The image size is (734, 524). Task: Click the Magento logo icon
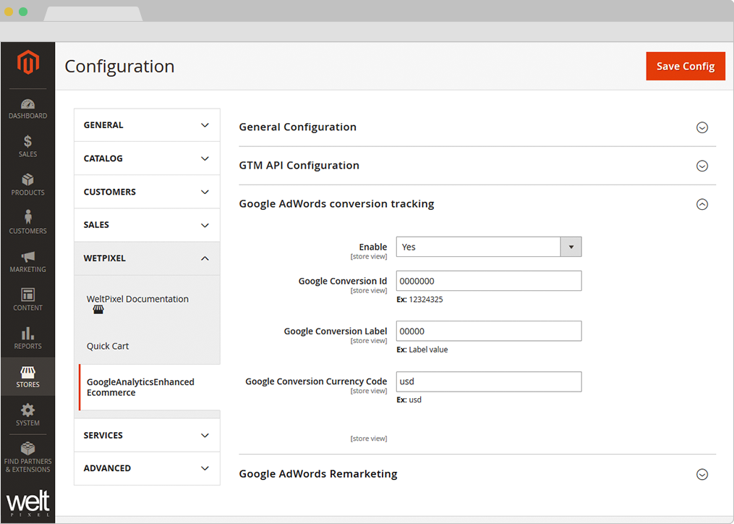click(27, 63)
